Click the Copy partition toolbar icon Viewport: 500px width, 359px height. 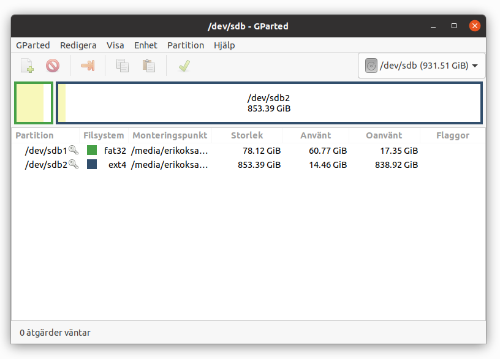tap(122, 66)
